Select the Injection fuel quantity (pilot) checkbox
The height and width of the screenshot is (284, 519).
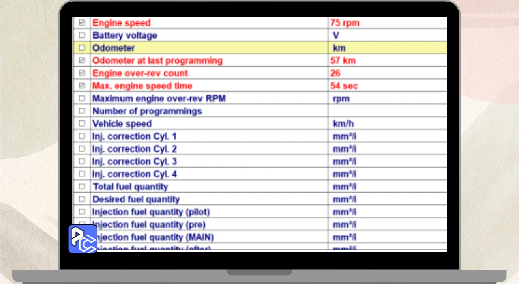click(82, 211)
